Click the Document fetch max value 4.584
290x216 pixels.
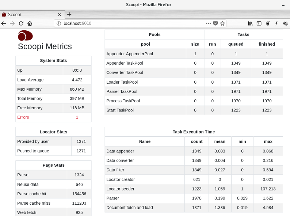268,208
